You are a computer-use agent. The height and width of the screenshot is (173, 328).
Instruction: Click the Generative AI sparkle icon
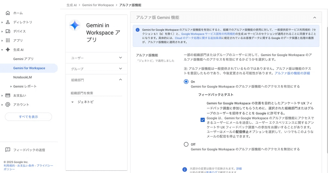click(8, 50)
